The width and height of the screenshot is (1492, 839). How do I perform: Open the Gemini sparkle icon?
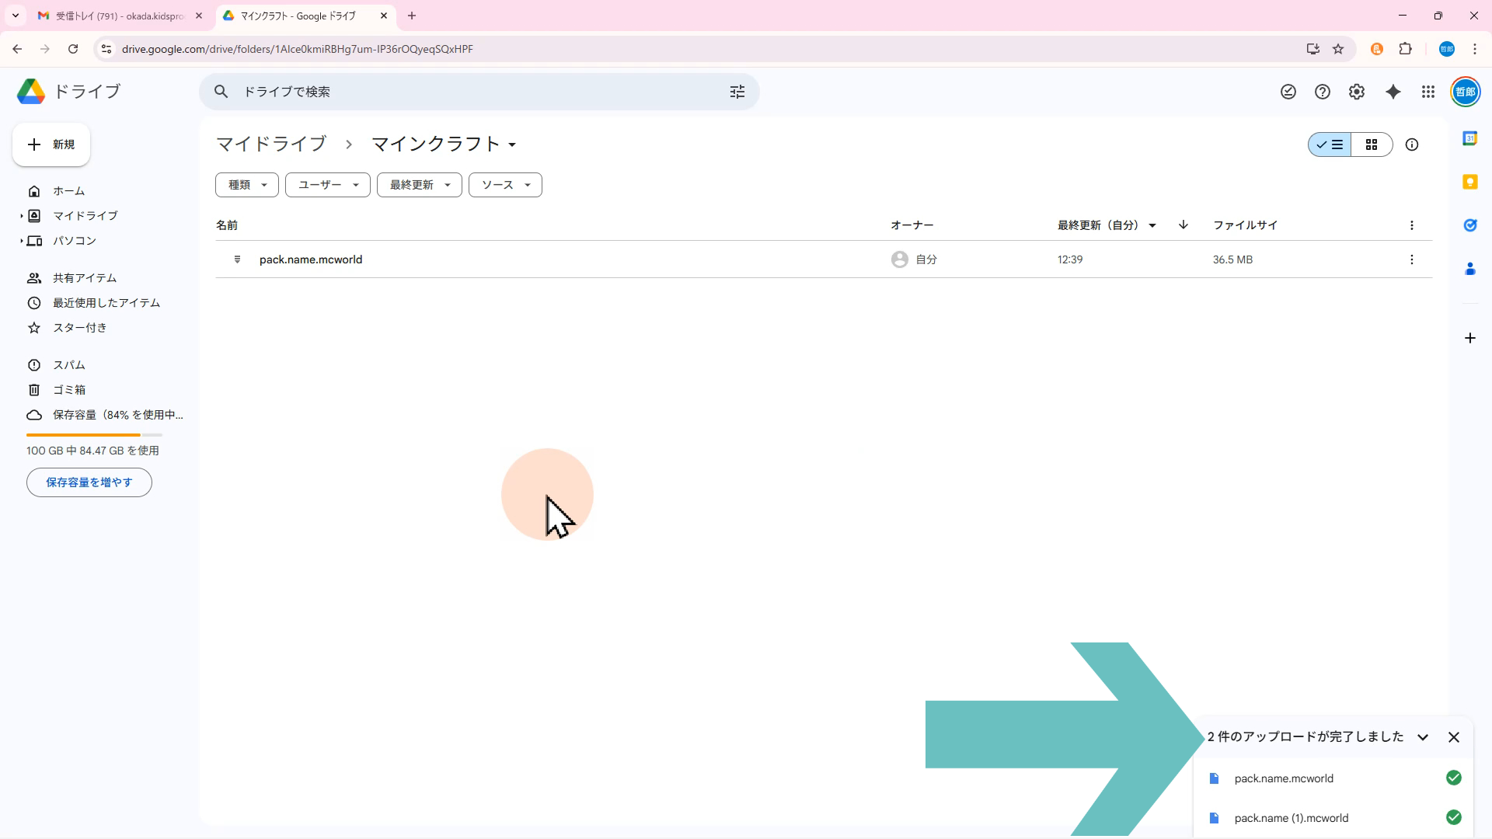click(1393, 92)
